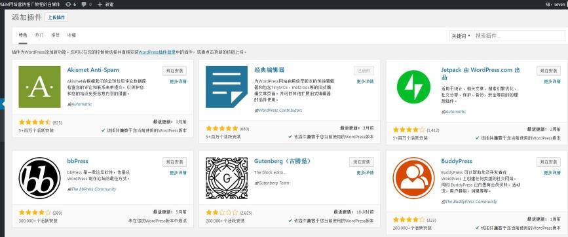
Task: Open the Jetpack 由 WordPress.com 出品 title
Action: [480, 73]
